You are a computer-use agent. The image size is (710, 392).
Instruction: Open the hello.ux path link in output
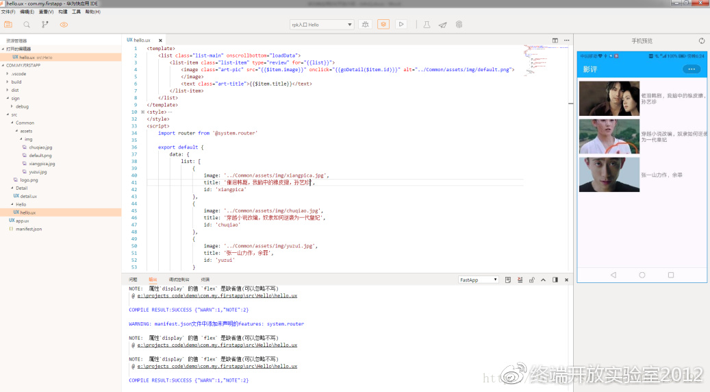(x=217, y=296)
